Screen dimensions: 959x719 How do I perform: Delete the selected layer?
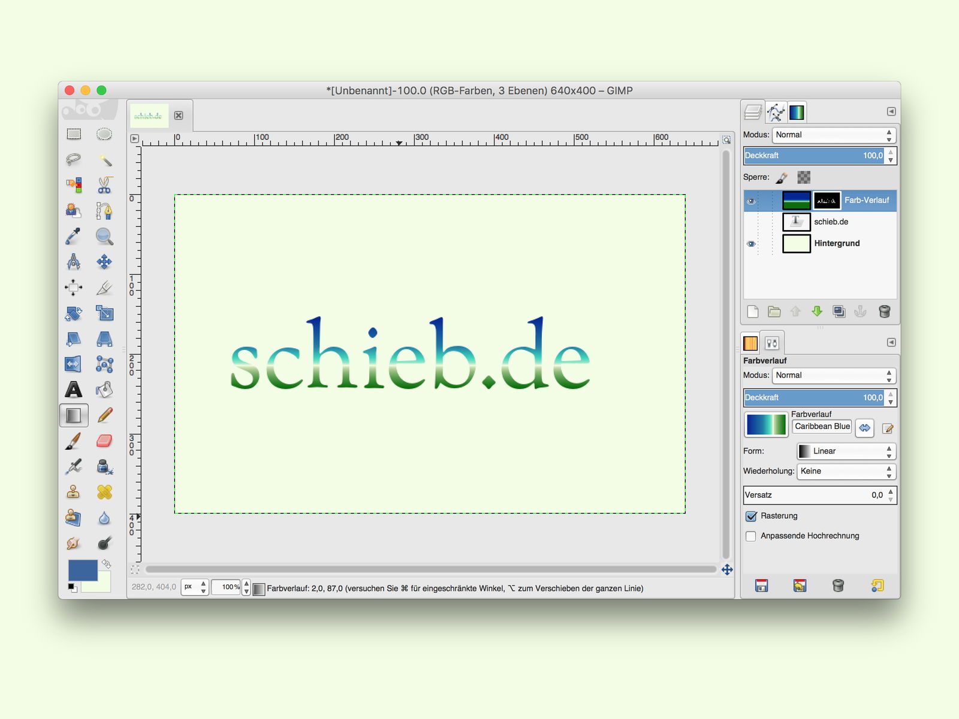[884, 312]
